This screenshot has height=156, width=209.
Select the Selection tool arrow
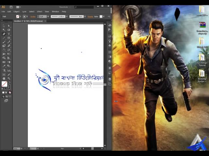click(x=4, y=26)
